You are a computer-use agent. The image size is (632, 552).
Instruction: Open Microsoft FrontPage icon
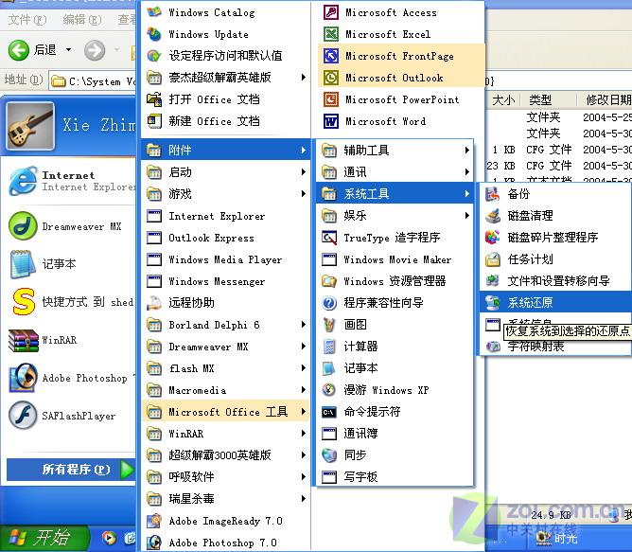pos(331,56)
